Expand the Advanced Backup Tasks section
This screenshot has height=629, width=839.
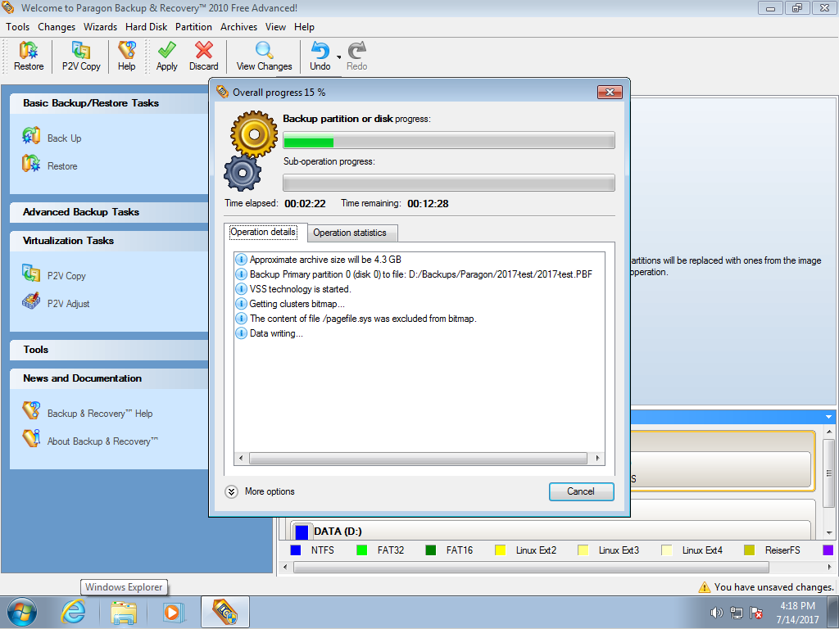click(x=81, y=212)
